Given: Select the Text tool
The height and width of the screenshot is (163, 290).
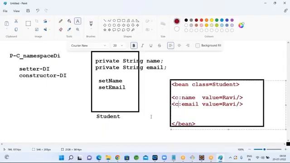Looking at the screenshot, I should pyautogui.click(x=77, y=21).
